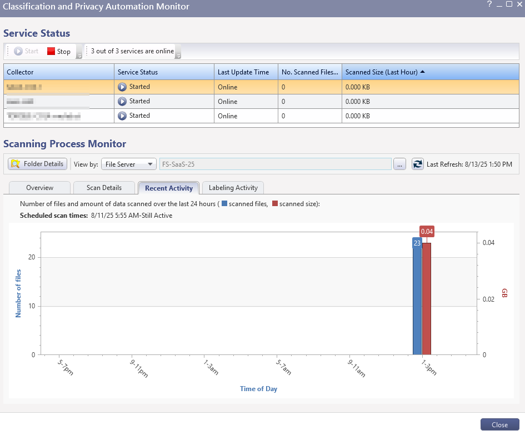Select the Recent Activity tab
The height and width of the screenshot is (435, 525).
tap(169, 188)
